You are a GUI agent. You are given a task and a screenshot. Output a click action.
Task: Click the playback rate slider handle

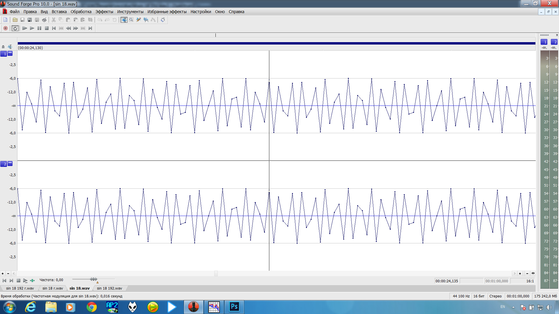pyautogui.click(x=93, y=279)
